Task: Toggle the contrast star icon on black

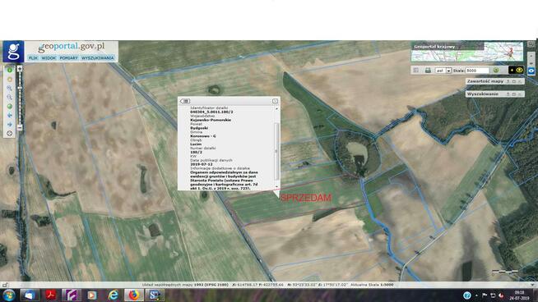Action: click(x=512, y=71)
